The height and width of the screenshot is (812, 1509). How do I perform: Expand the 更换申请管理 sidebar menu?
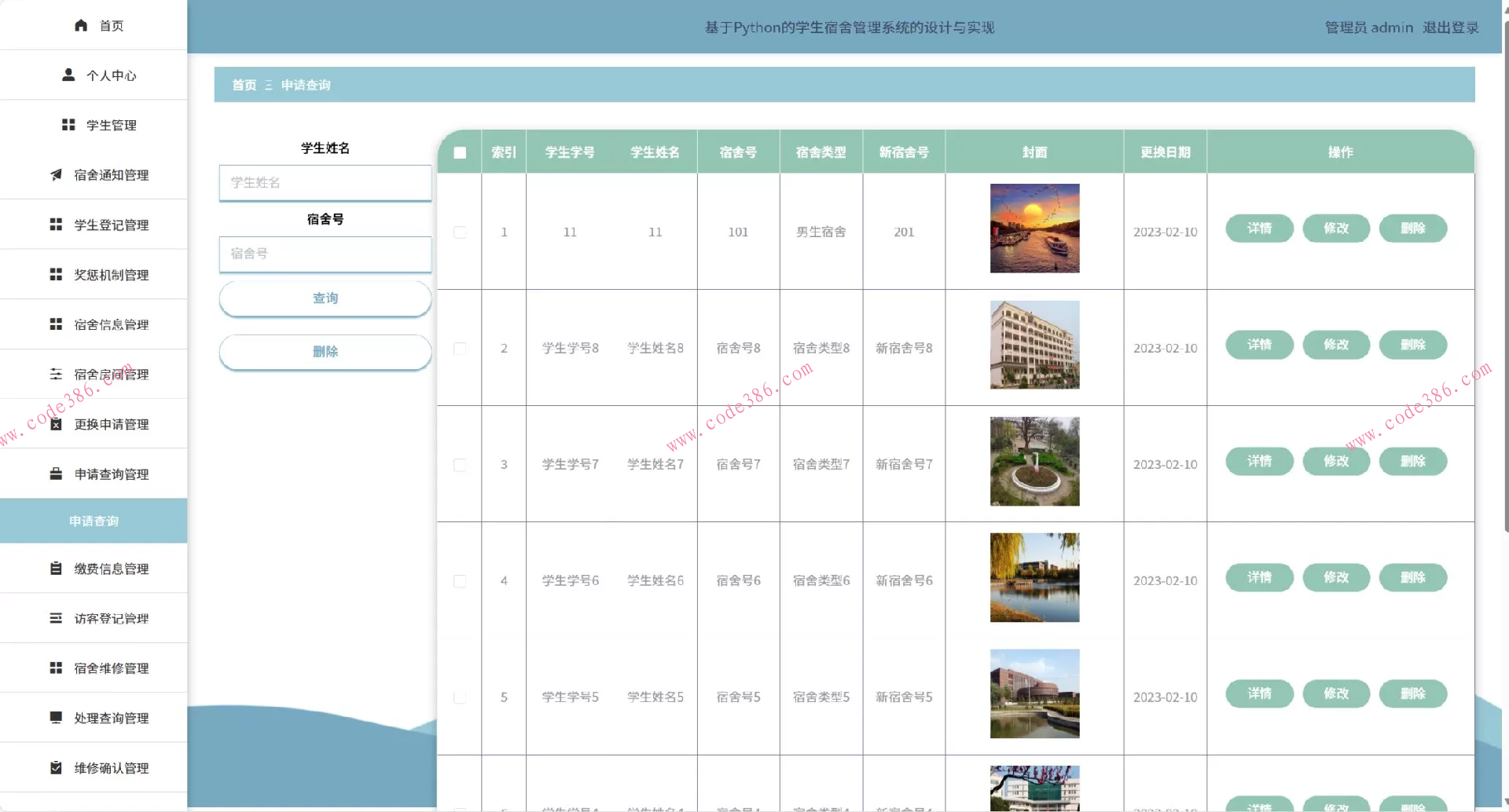coord(111,424)
